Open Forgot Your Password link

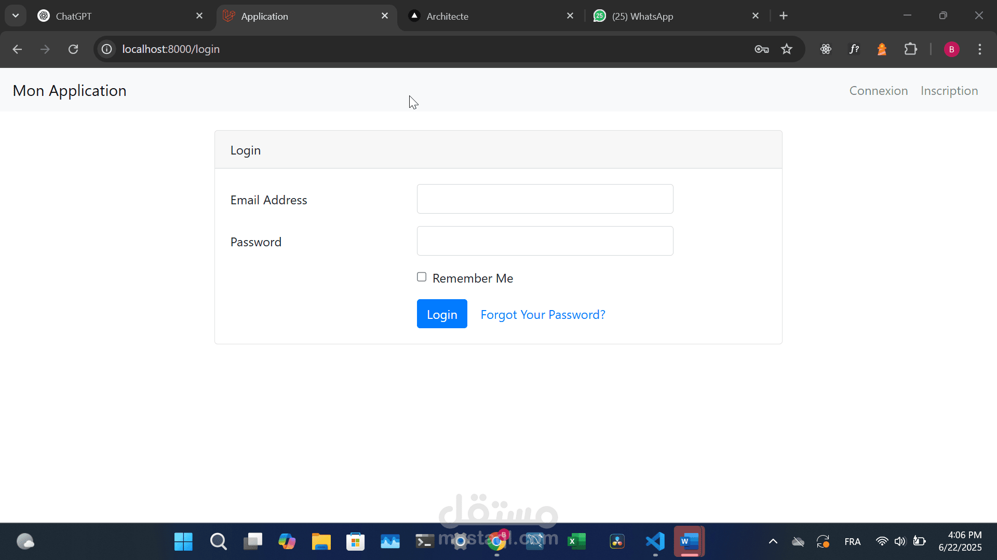pyautogui.click(x=543, y=315)
